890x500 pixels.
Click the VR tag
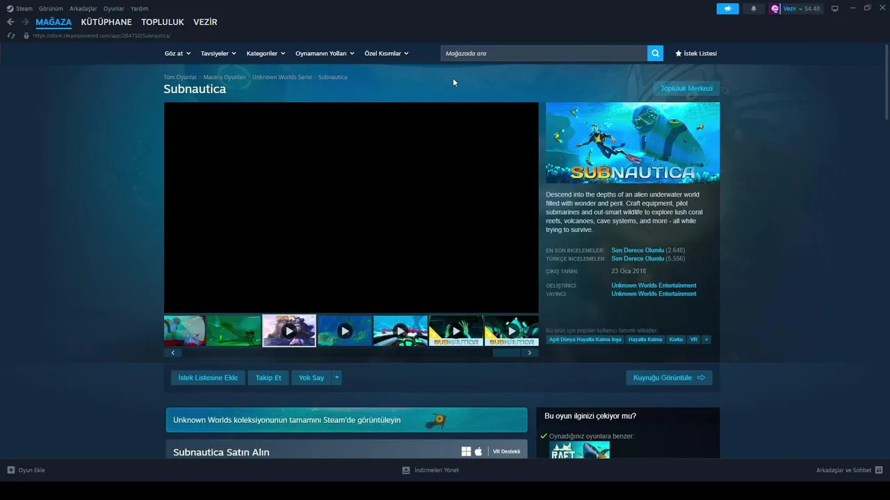pyautogui.click(x=694, y=340)
